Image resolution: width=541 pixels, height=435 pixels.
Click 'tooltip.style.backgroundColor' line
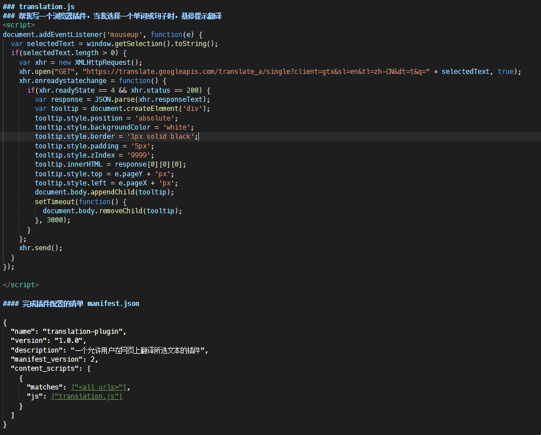[114, 127]
